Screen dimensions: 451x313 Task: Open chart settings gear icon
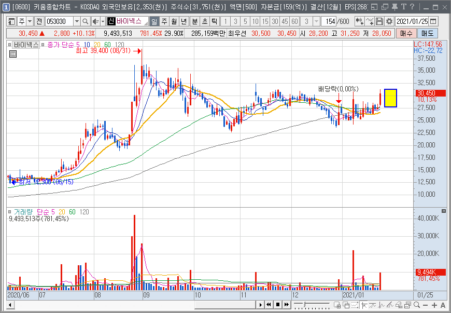click(x=389, y=21)
